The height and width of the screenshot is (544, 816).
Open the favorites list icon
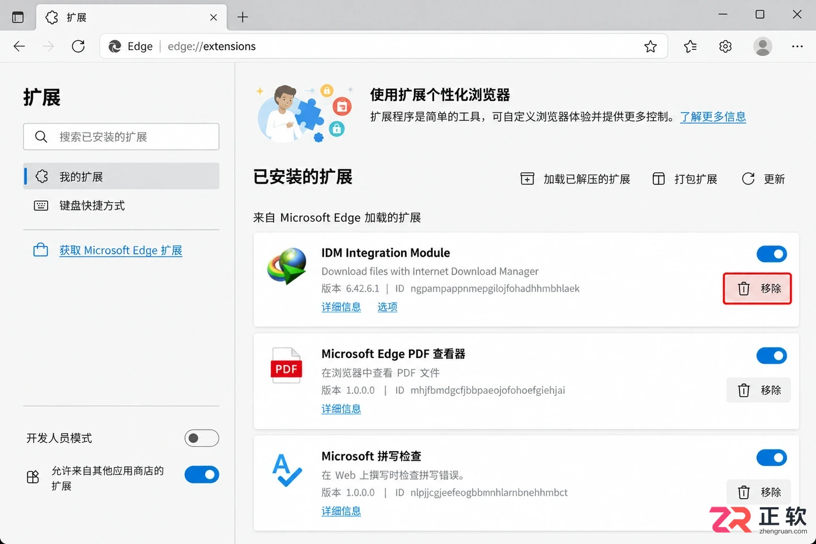[x=690, y=46]
